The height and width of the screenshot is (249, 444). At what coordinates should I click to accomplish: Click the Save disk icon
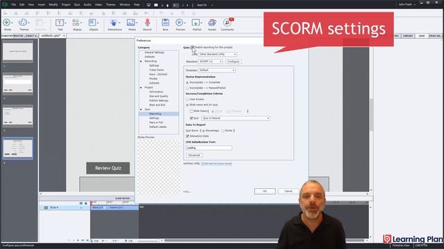click(x=165, y=23)
